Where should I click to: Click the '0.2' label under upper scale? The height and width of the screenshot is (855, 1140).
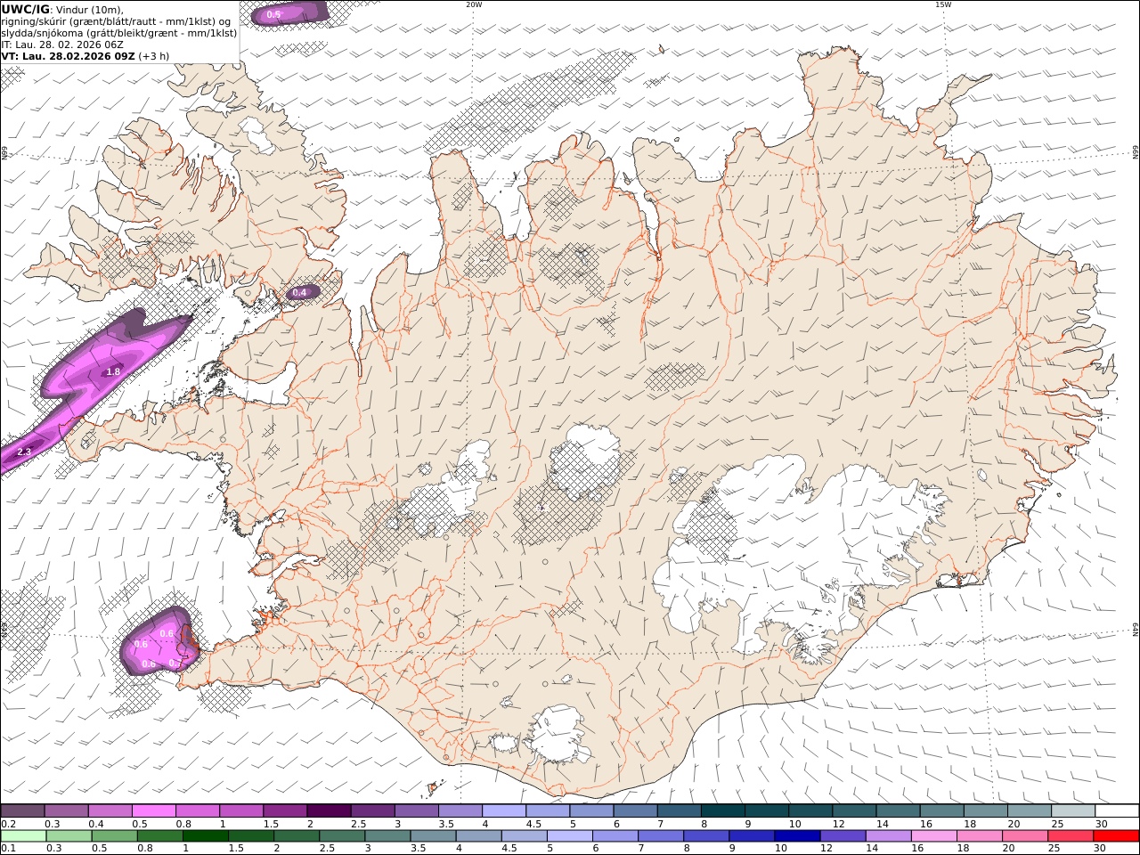(8, 824)
